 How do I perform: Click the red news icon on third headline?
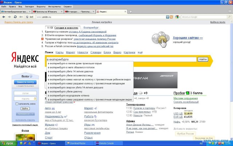(42, 39)
